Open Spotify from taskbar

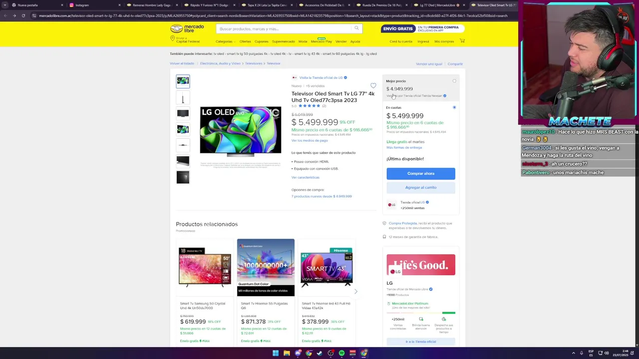point(341,353)
